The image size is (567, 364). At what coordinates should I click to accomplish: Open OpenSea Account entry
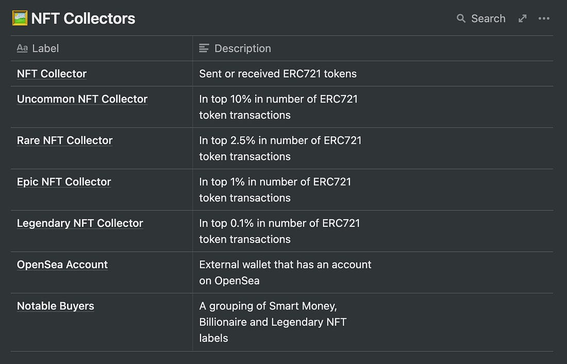click(x=62, y=264)
